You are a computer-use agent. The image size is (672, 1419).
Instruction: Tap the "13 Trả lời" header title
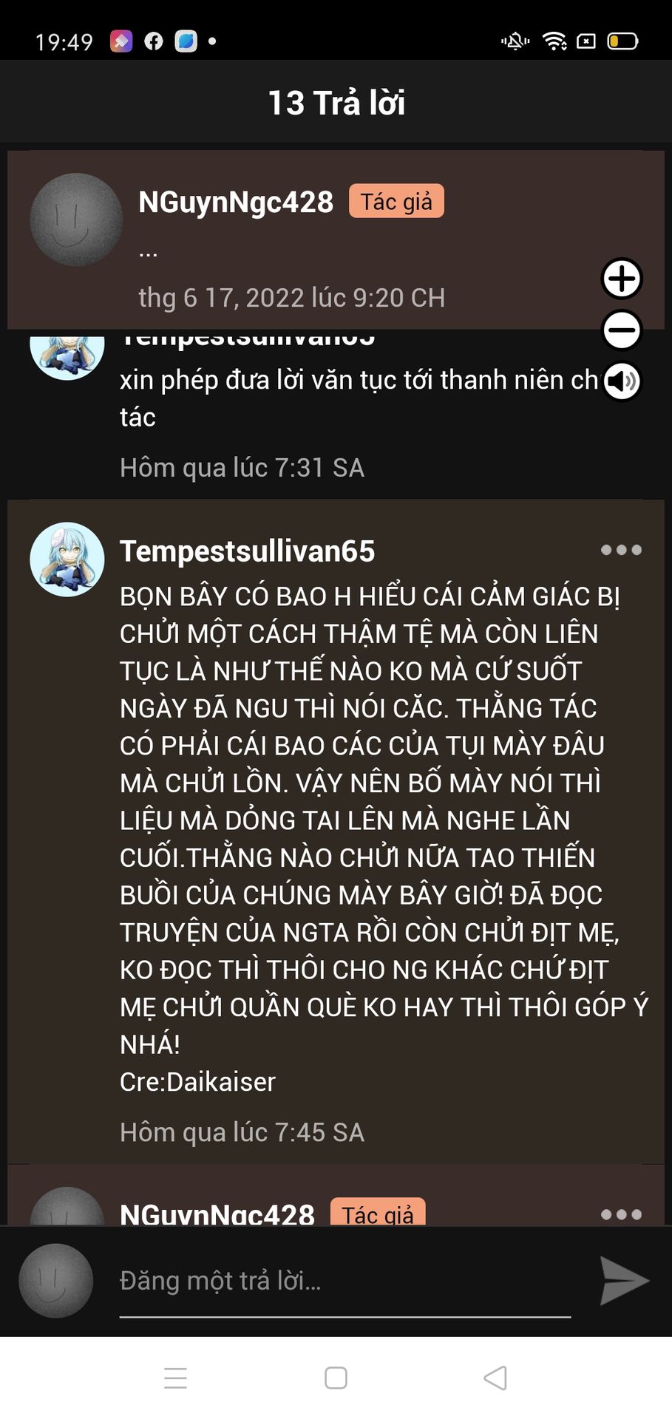336,103
